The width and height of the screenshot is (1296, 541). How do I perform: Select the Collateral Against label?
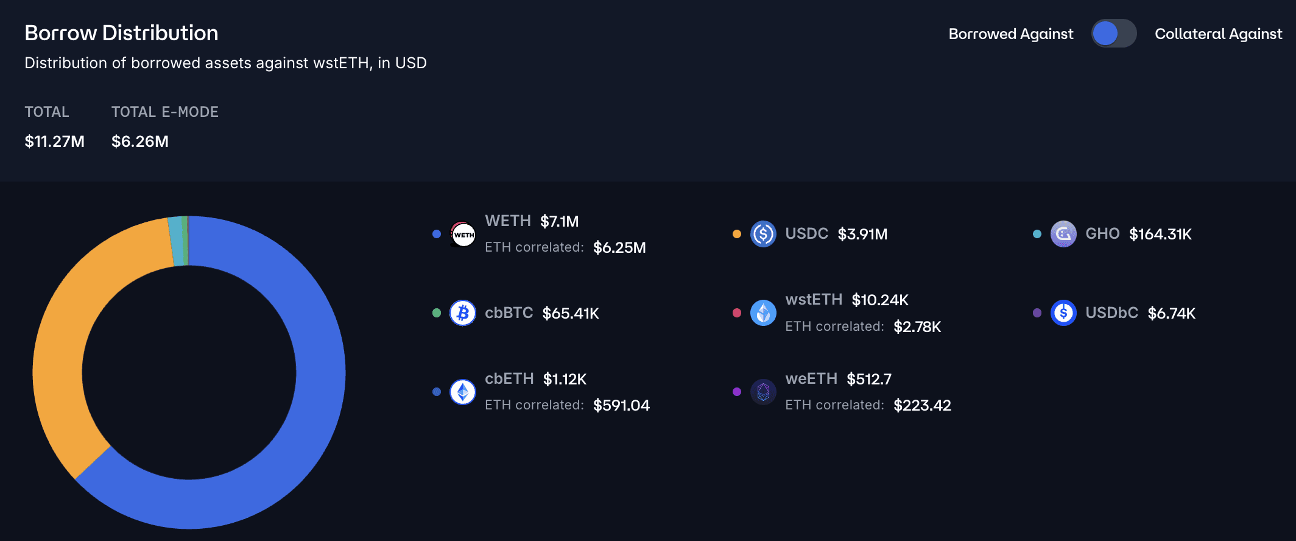[x=1218, y=34]
